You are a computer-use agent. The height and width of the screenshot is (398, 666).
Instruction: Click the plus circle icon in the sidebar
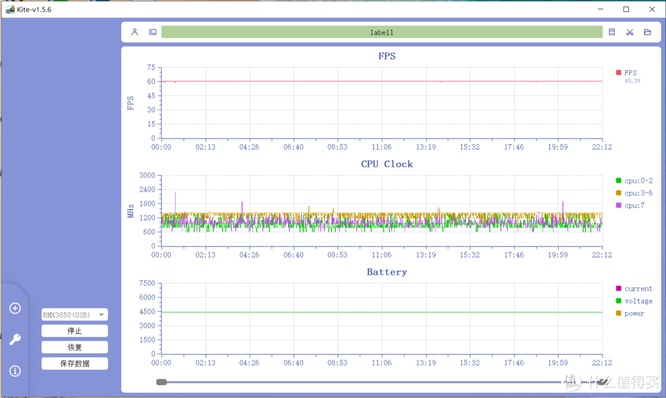click(x=15, y=308)
